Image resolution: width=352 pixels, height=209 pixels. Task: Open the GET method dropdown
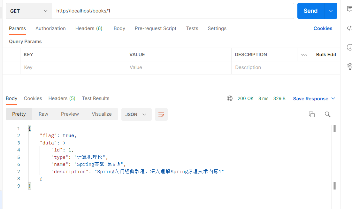29,11
